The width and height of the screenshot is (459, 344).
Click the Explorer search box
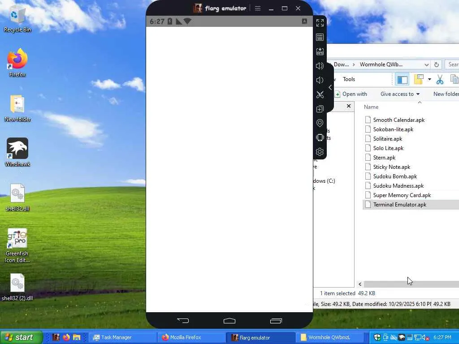pos(452,64)
